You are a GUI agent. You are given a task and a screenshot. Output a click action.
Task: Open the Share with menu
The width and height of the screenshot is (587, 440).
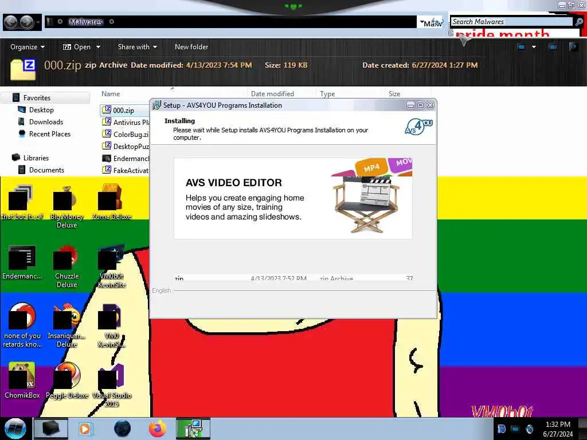click(x=138, y=47)
